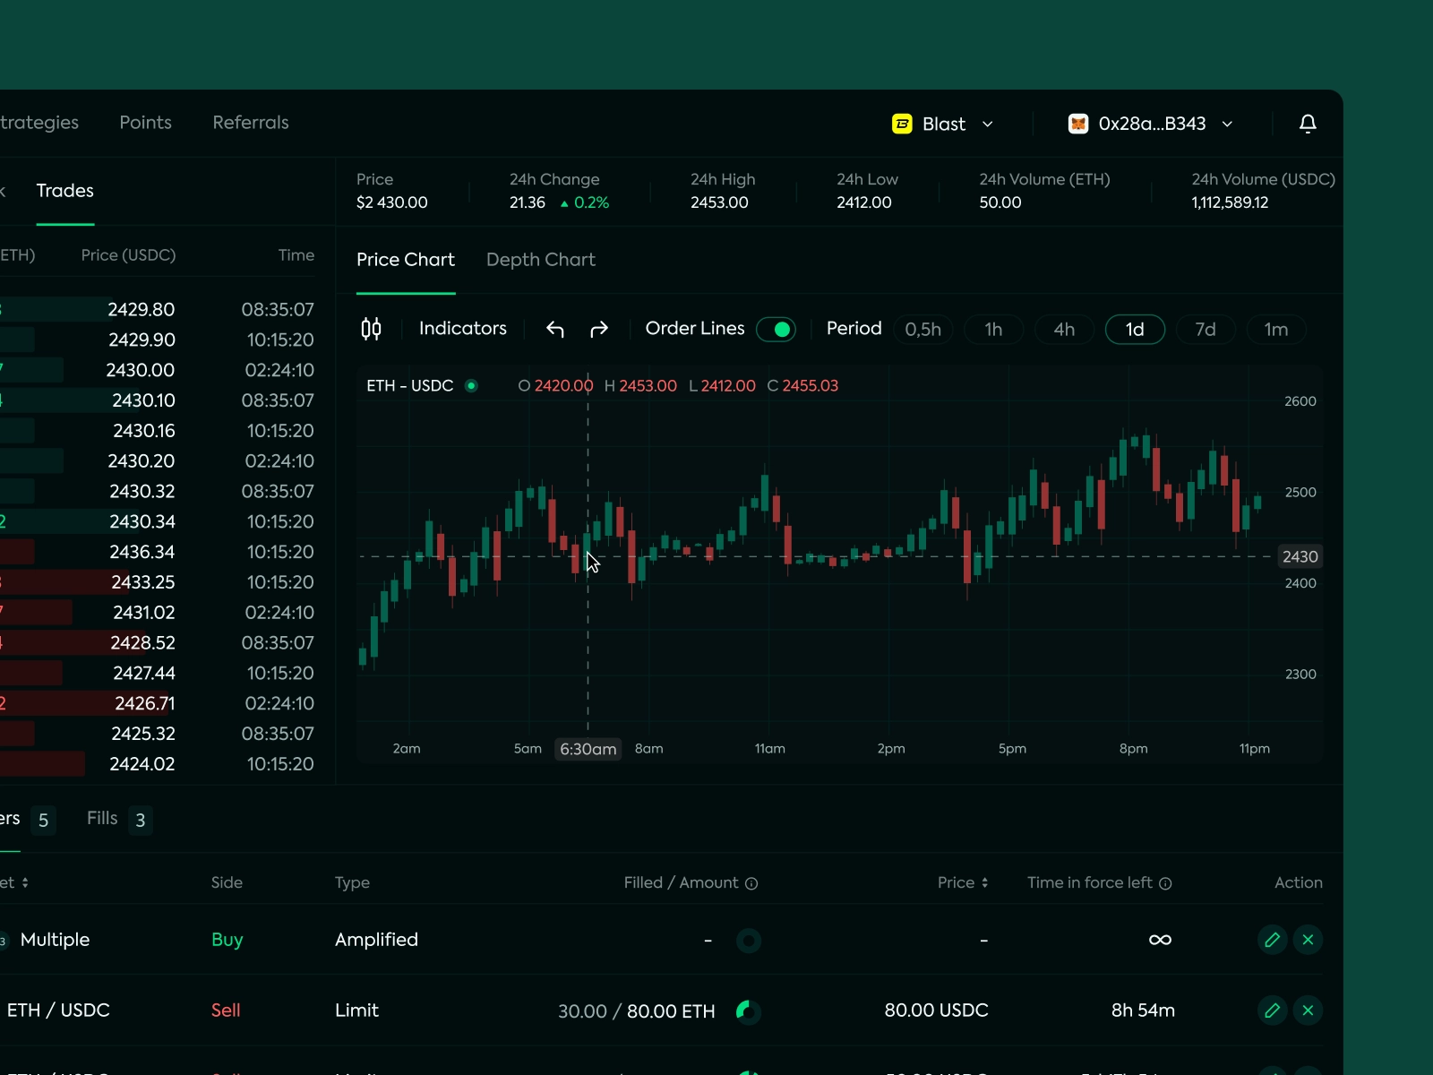The height and width of the screenshot is (1075, 1433).
Task: Click the 80.00 USDC order price
Action: (936, 1010)
